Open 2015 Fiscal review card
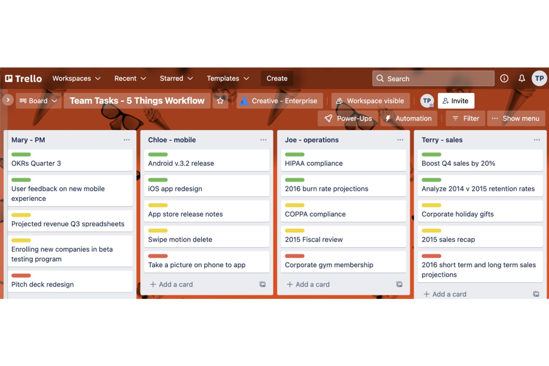Viewport: 549px width, 366px height. click(x=343, y=236)
